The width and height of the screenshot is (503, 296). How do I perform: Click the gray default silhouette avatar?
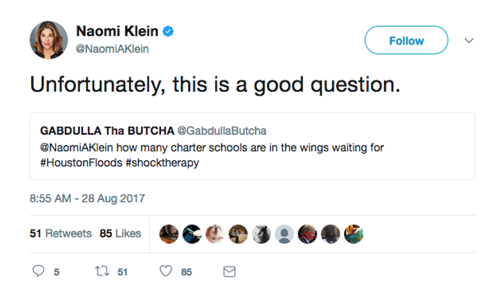tap(284, 234)
